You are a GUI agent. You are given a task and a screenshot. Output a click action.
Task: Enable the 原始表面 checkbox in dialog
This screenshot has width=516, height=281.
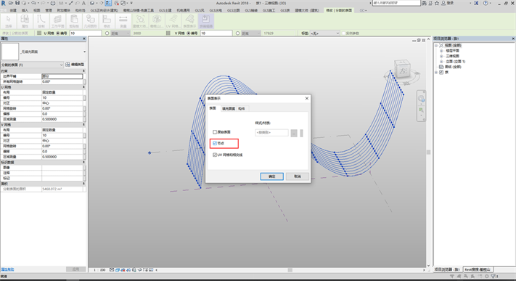click(x=215, y=132)
